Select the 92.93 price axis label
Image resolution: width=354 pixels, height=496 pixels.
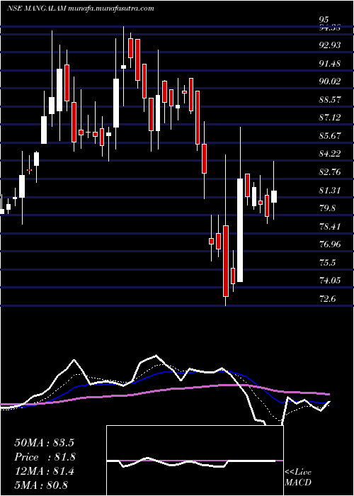tap(330, 45)
